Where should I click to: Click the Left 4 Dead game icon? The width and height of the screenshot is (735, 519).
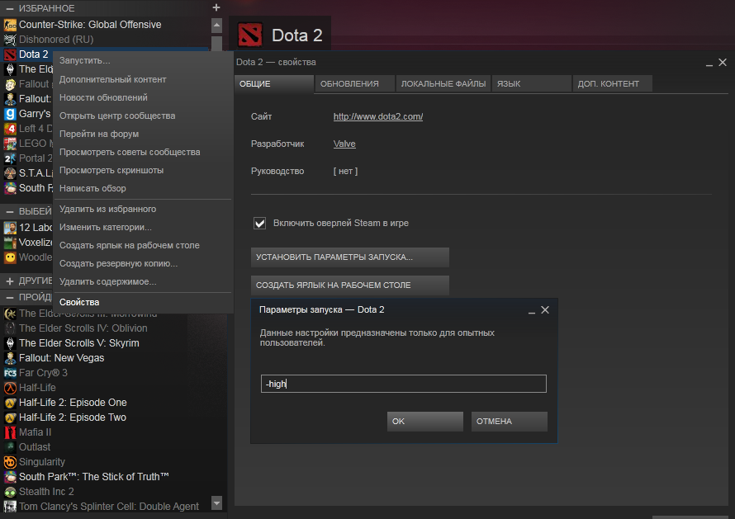[x=10, y=129]
